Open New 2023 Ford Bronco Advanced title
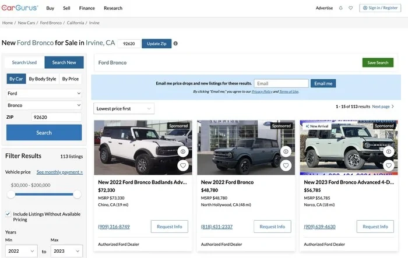Image resolution: width=408 pixels, height=258 pixels. pyautogui.click(x=349, y=182)
